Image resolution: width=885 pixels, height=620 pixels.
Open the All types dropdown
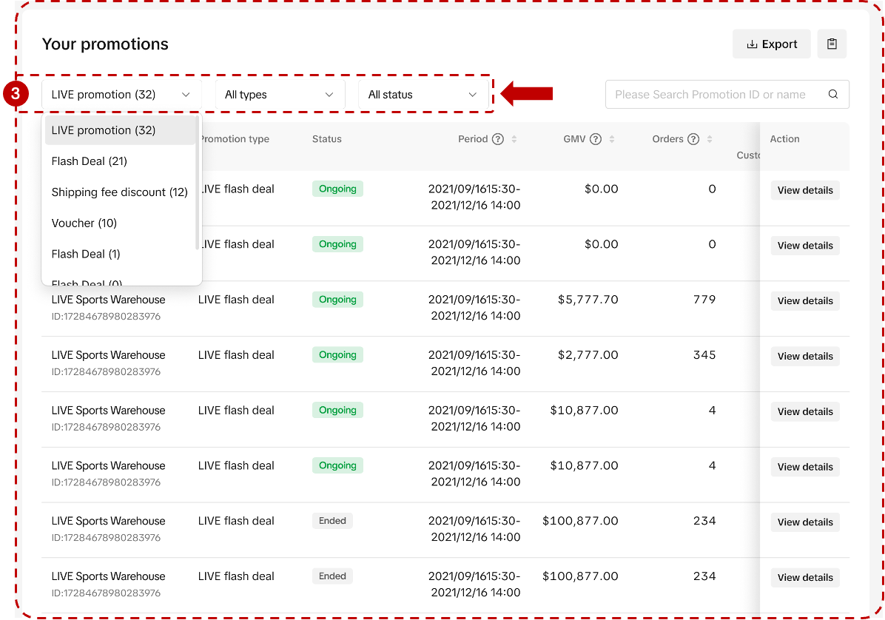280,95
